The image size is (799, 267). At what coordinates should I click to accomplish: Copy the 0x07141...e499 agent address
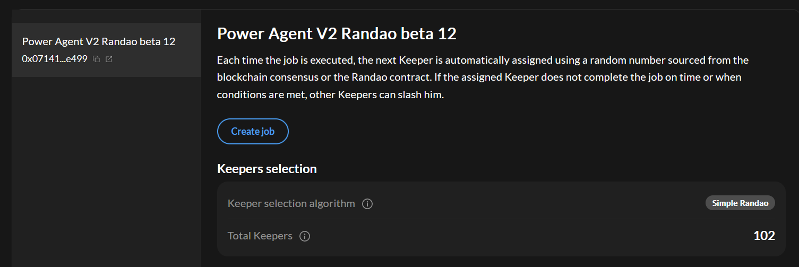click(96, 59)
